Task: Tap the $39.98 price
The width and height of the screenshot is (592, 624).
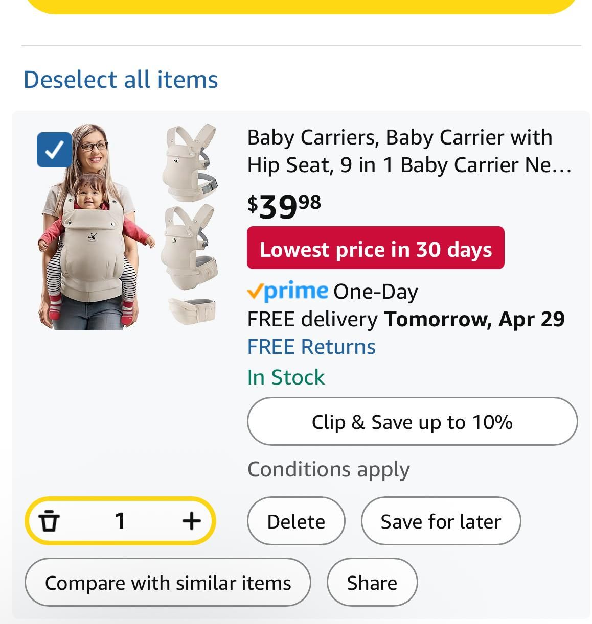Action: [284, 206]
